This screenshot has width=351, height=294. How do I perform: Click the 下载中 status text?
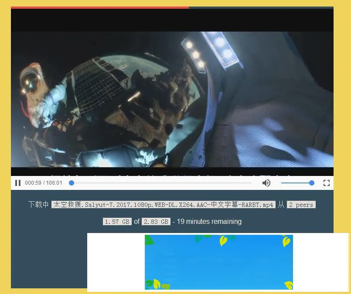click(x=38, y=205)
